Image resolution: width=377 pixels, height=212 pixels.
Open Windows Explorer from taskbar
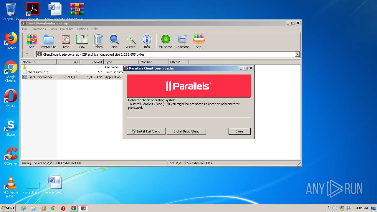33,208
